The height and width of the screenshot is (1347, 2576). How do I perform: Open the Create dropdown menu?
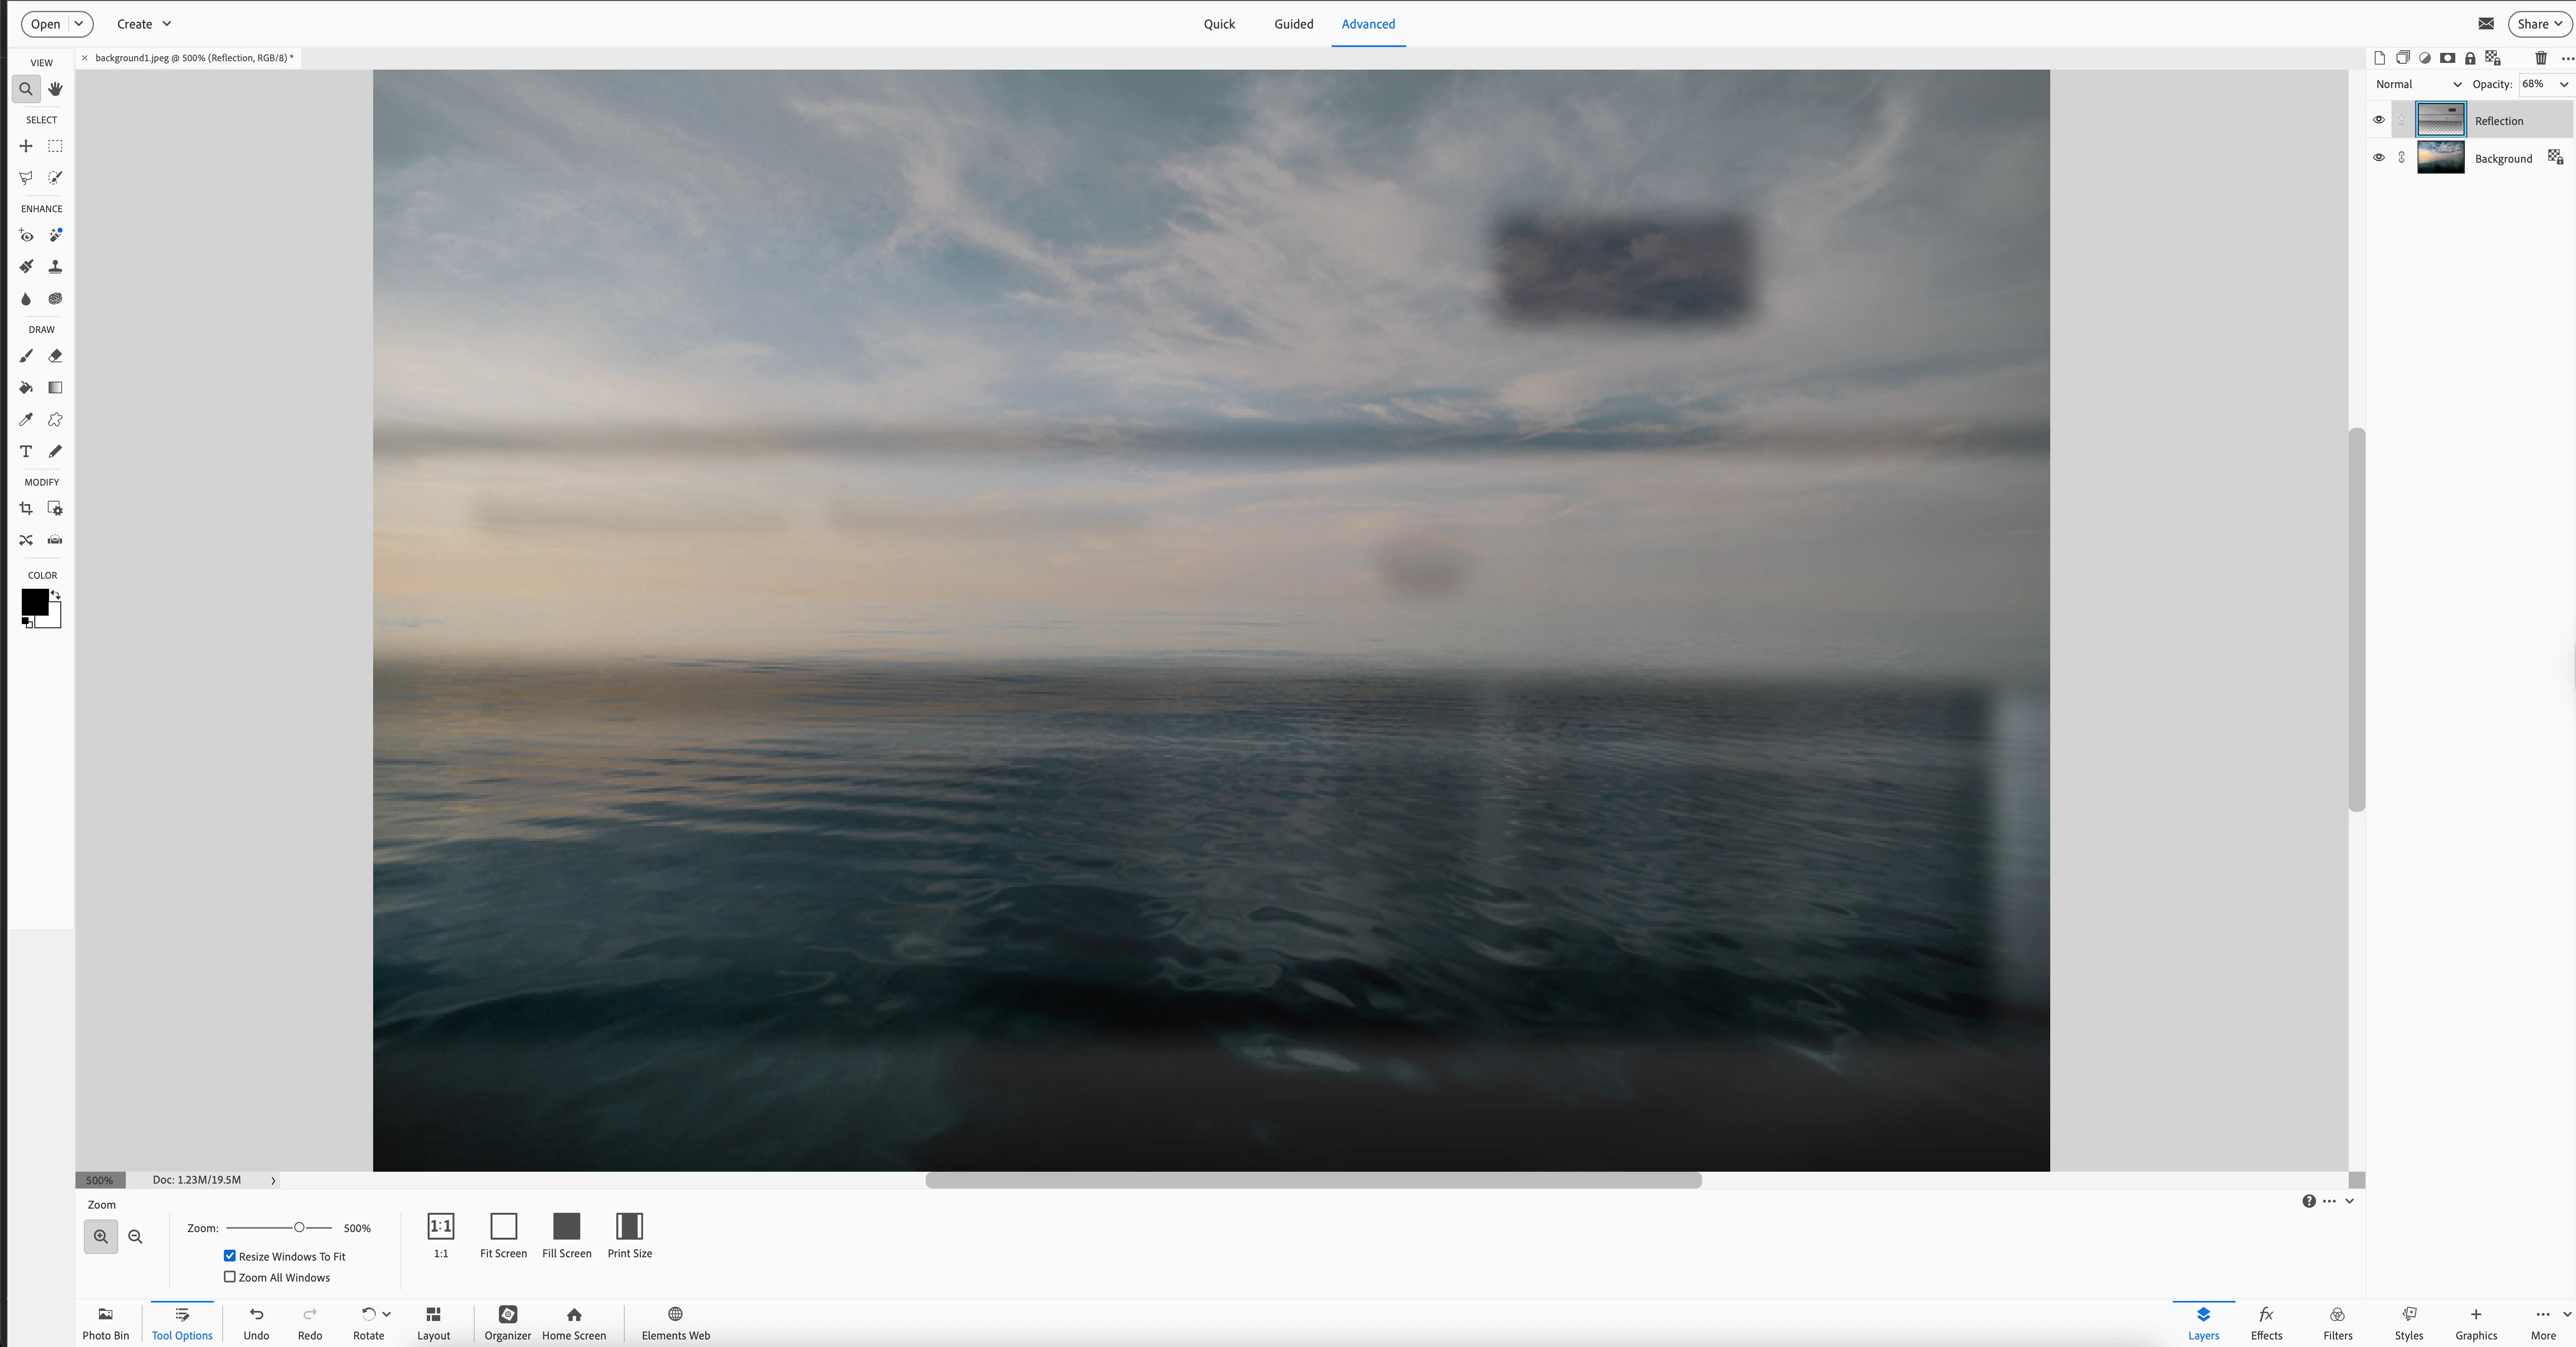click(144, 24)
